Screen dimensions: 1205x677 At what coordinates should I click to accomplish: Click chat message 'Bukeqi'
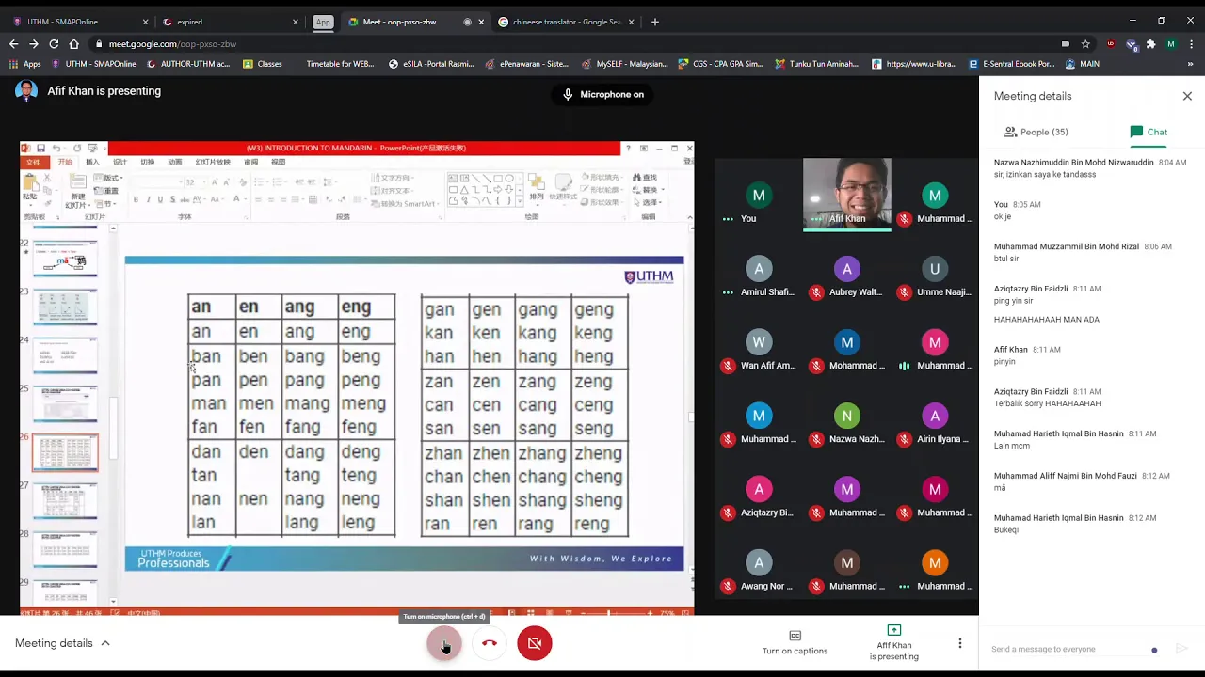[1007, 530]
